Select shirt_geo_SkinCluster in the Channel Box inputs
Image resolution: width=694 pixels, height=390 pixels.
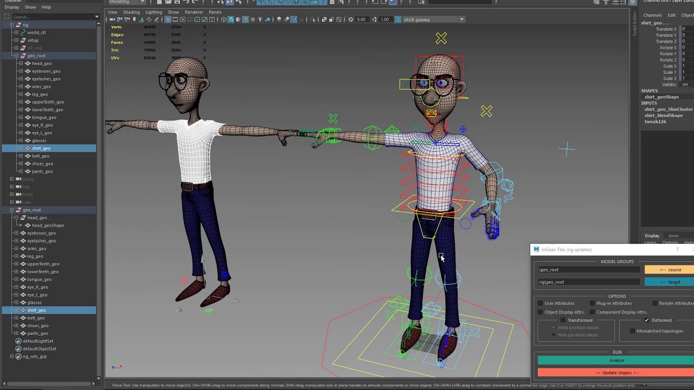point(669,109)
